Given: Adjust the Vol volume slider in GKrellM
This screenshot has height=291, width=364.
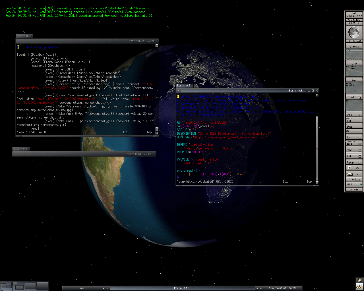Looking at the screenshot, I should pos(354,180).
